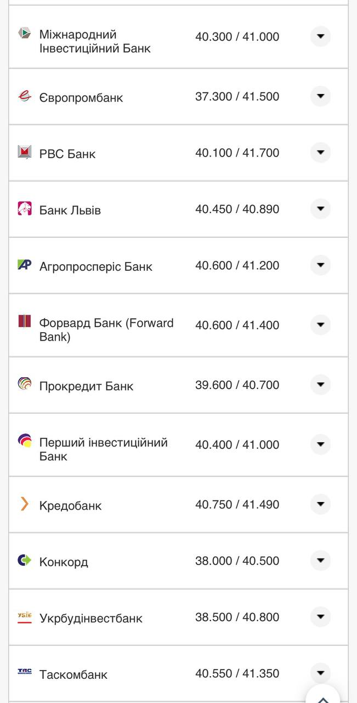Expand the РВС Банк row
This screenshot has width=357, height=703.
click(x=320, y=152)
